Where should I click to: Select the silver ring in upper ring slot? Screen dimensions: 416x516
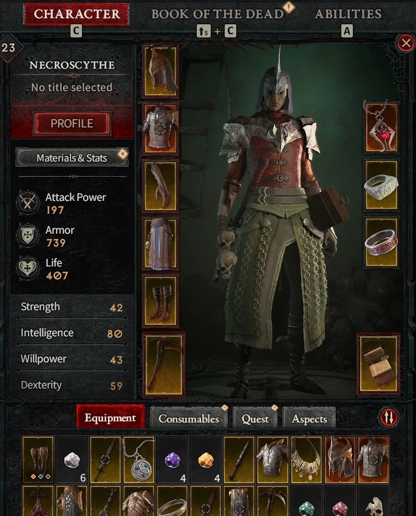pyautogui.click(x=381, y=186)
